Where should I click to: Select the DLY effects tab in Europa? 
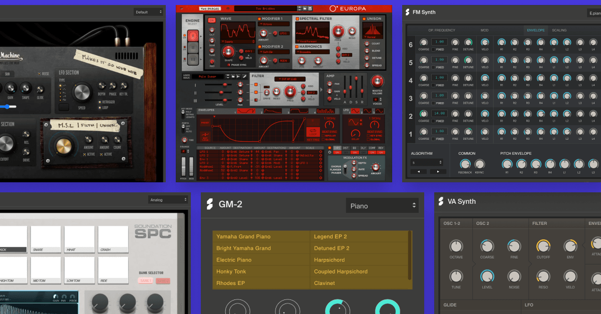tap(363, 148)
